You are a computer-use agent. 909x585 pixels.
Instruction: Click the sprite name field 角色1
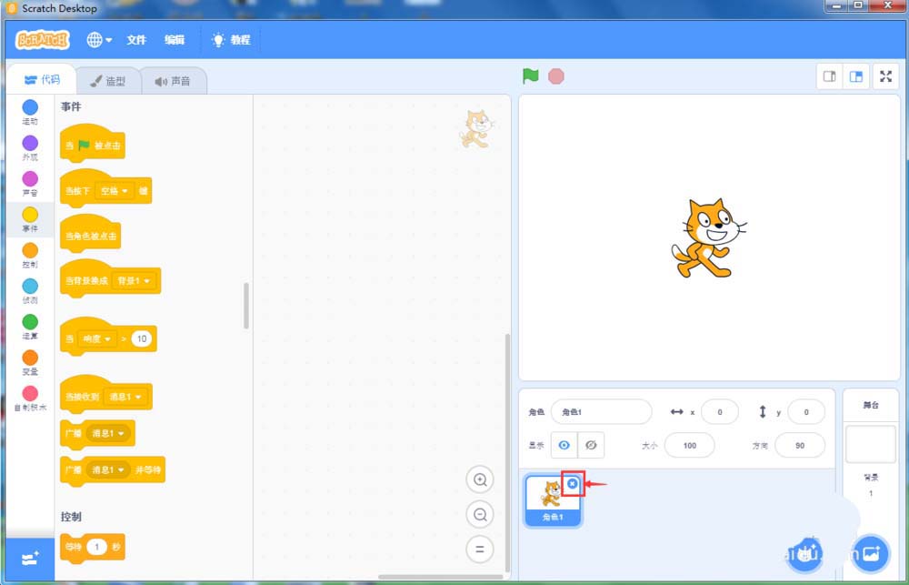[601, 412]
